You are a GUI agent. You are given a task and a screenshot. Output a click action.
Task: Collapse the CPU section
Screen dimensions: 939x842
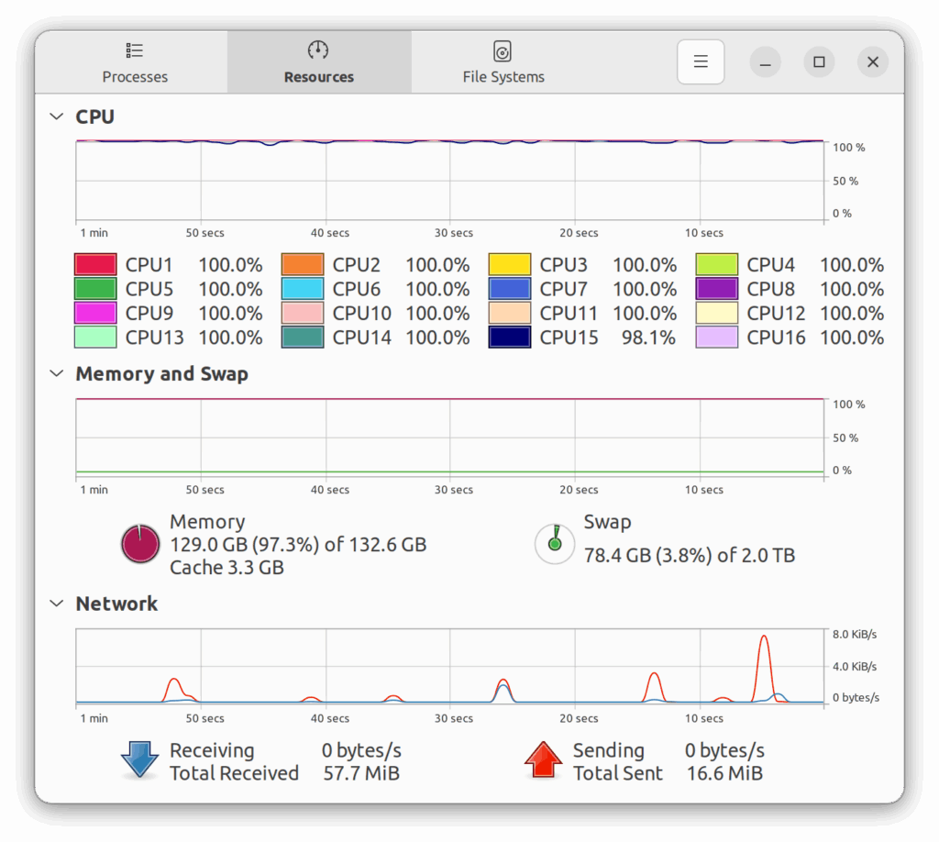pyautogui.click(x=58, y=117)
